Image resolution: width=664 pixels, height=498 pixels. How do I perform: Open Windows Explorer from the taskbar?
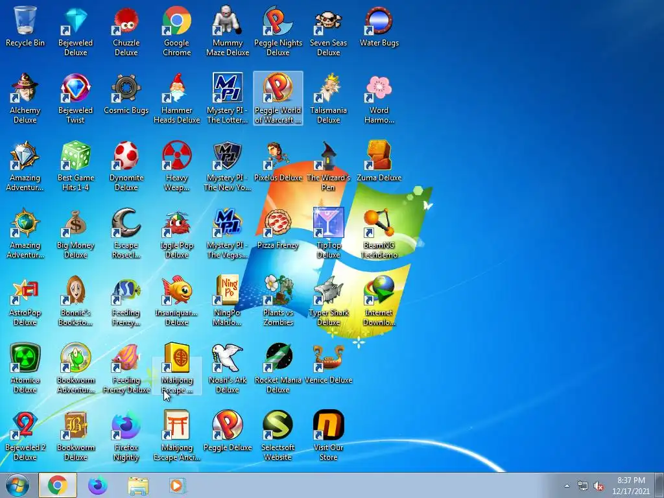coord(138,486)
